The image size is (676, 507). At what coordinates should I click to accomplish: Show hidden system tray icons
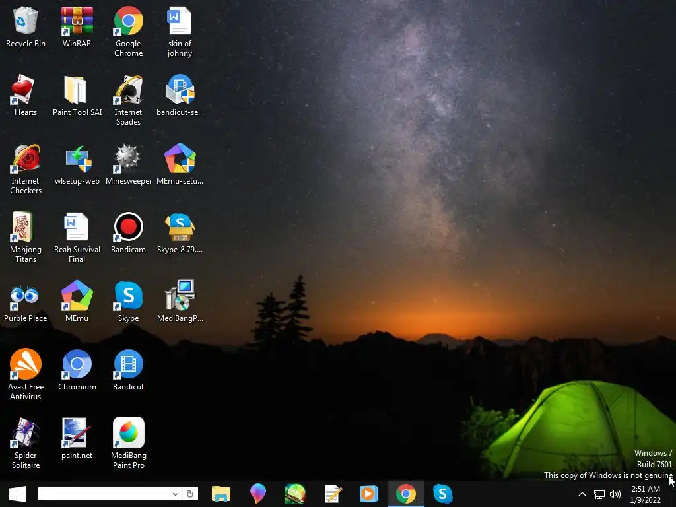coord(582,494)
